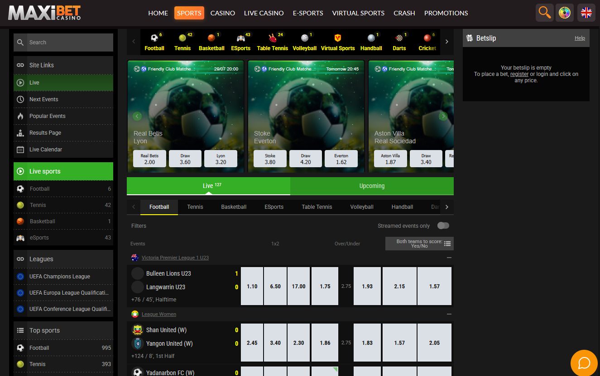Bet on Everton at 1.62 odds
This screenshot has height=376, width=600.
(x=341, y=159)
